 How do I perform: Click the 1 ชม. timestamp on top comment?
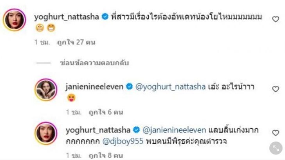[42, 43]
